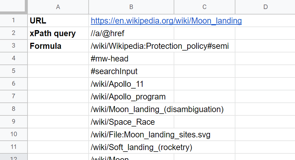Select the #mw-head cell
The height and width of the screenshot is (160, 295).
[131, 59]
